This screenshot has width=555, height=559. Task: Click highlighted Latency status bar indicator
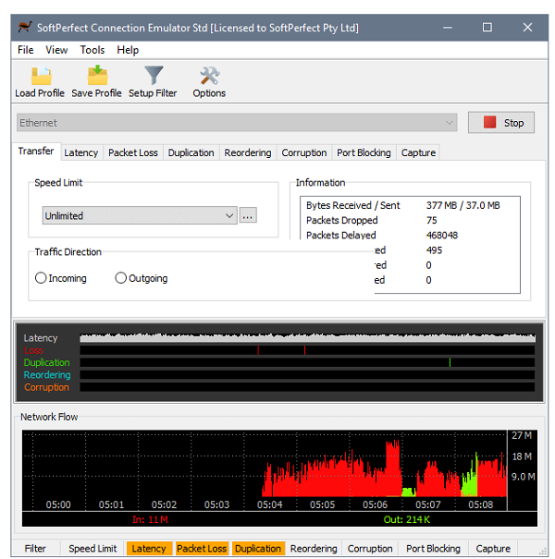[x=149, y=548]
